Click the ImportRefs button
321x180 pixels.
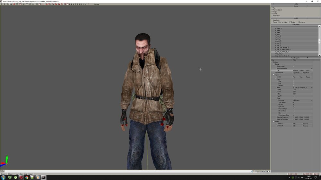pyautogui.click(x=306, y=73)
